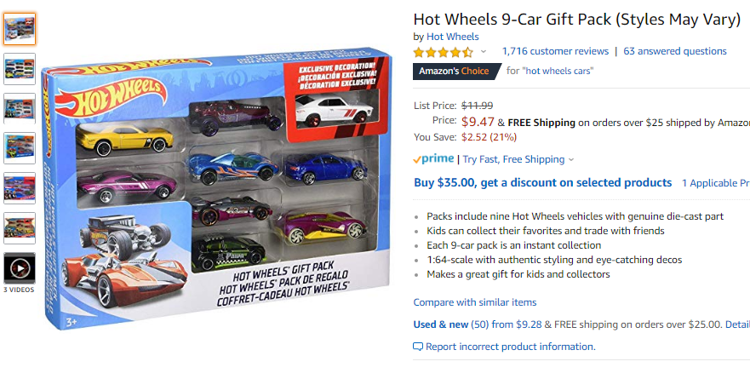The image size is (750, 373).
Task: Show the fourth product image thumbnail
Action: [20, 148]
